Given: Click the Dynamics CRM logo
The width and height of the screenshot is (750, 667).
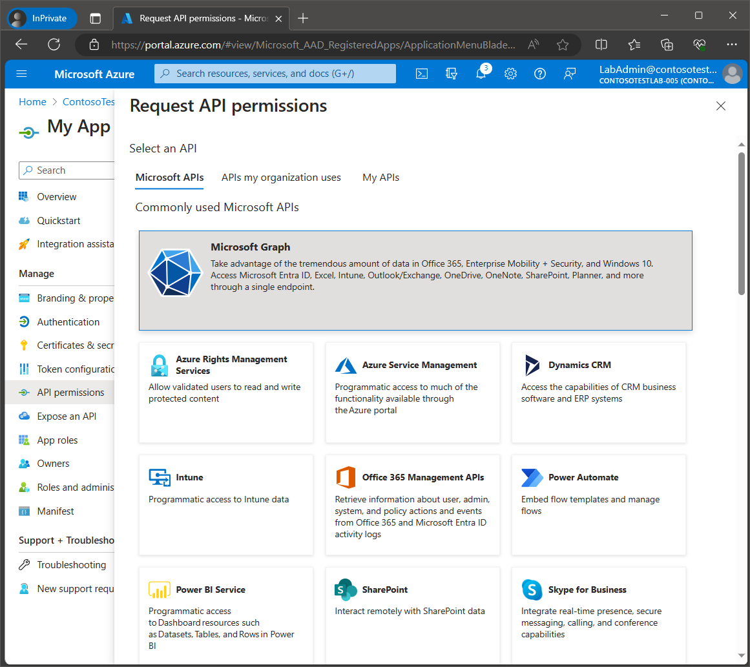Looking at the screenshot, I should (x=532, y=365).
